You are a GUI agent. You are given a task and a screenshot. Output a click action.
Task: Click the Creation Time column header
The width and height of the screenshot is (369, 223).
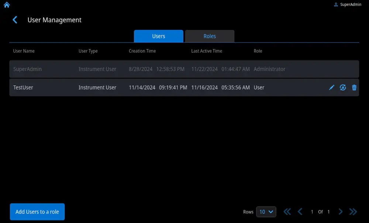click(x=142, y=51)
